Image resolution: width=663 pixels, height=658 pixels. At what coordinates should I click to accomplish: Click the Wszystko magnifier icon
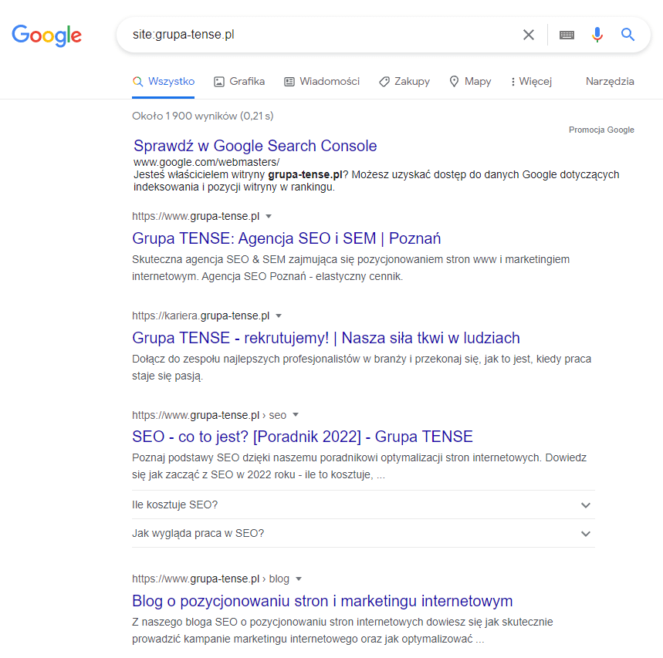138,82
